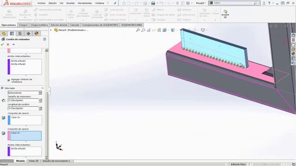Image resolution: width=296 pixels, height=166 pixels.
Task: Open the ConfigurationManager tab icon
Action: (x=20, y=34)
